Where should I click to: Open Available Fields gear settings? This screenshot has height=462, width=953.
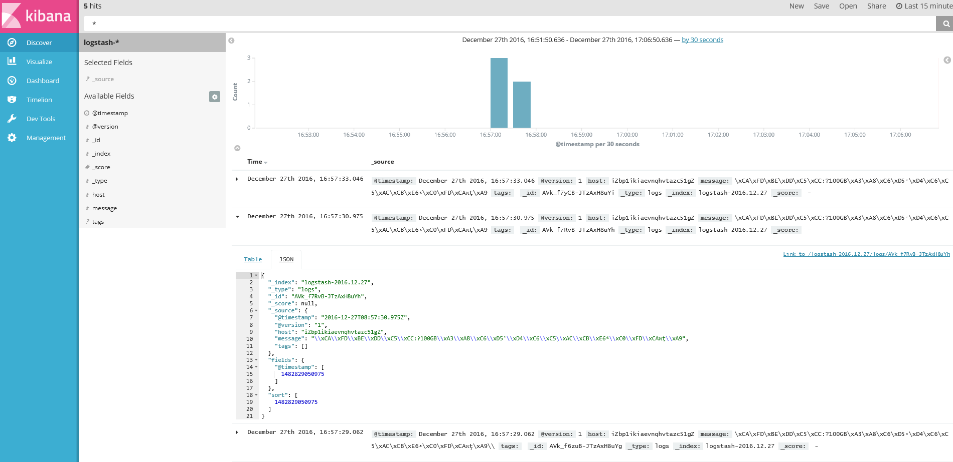[x=215, y=97]
